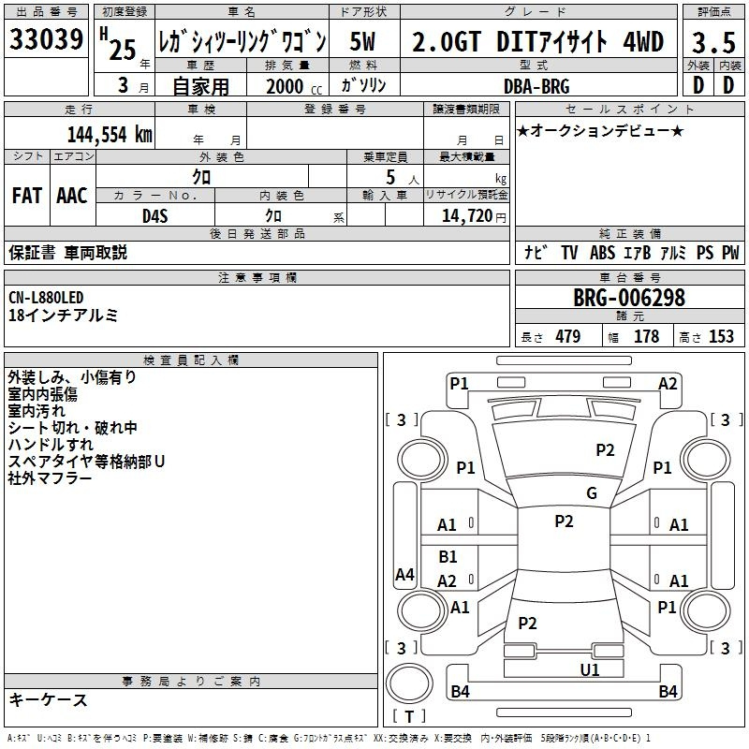Image resolution: width=749 pixels, height=749 pixels.
Task: Select inspector note 外装しみ、小傷有り
Action: tap(72, 377)
